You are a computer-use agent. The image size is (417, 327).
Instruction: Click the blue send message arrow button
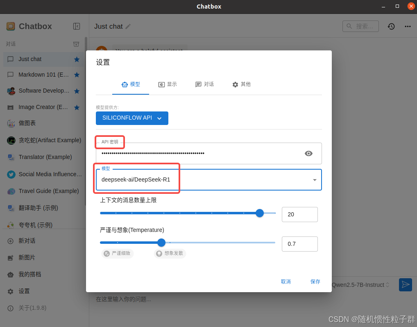(x=406, y=285)
